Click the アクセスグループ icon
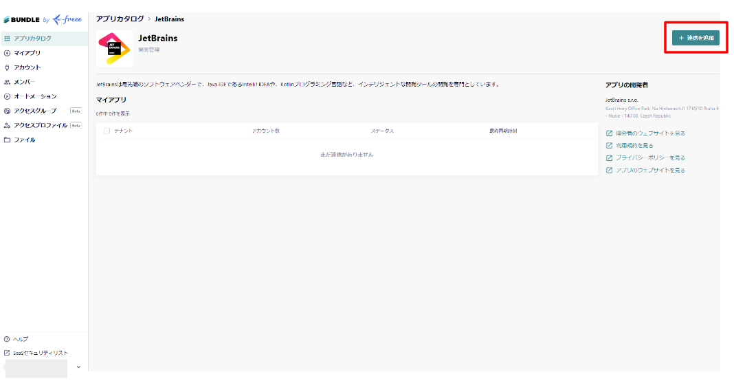The image size is (734, 381). tap(7, 111)
